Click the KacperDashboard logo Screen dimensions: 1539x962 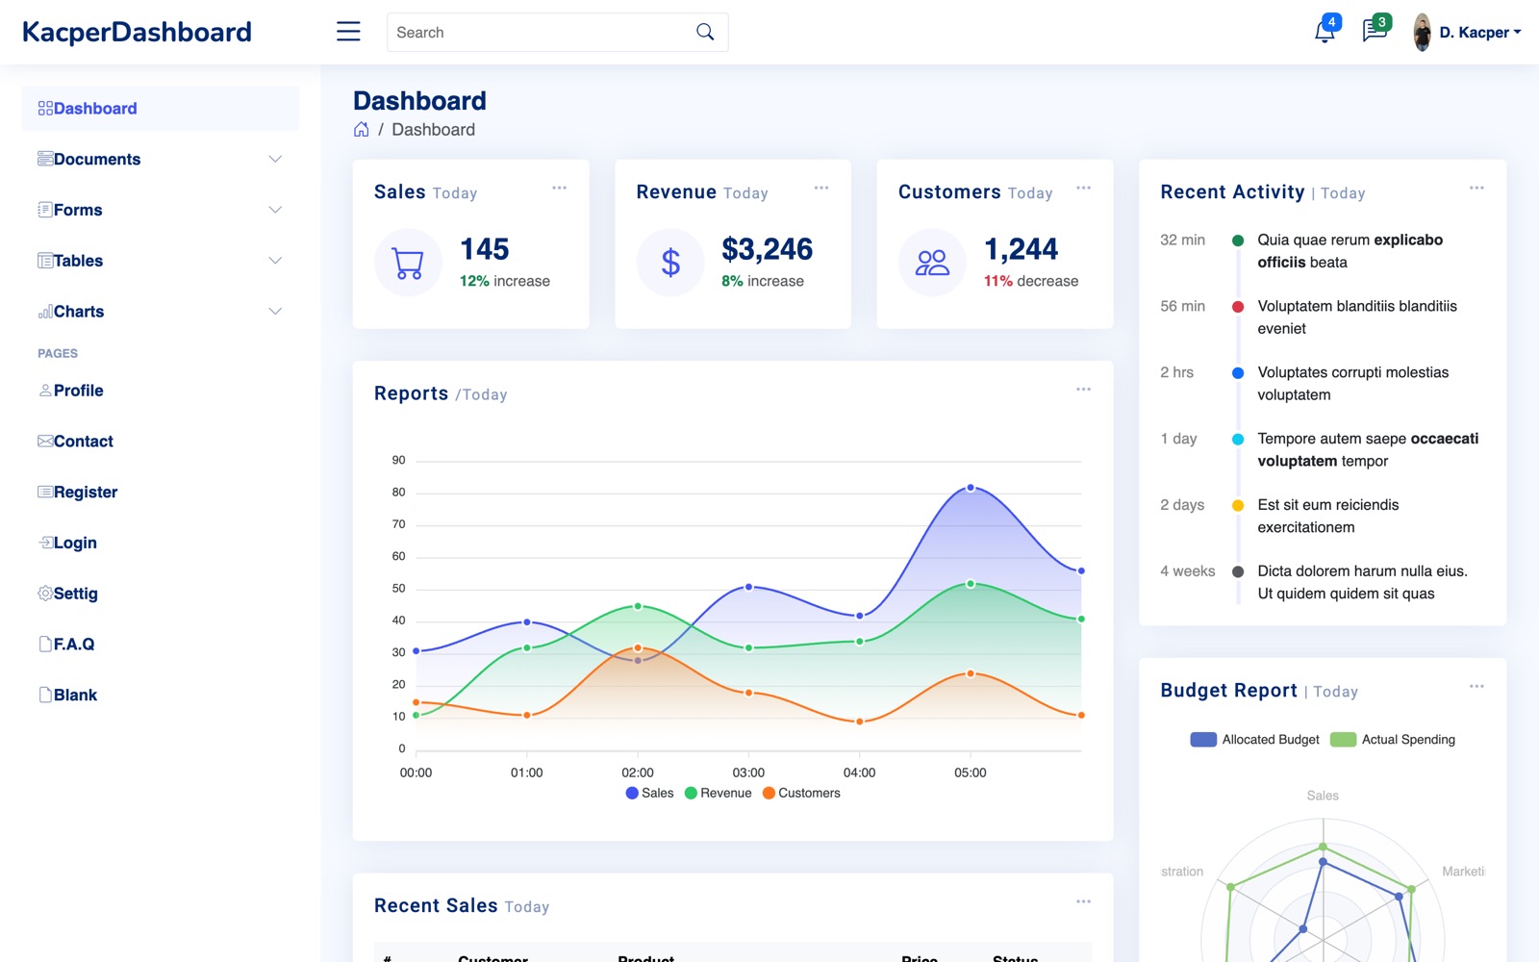tap(137, 32)
